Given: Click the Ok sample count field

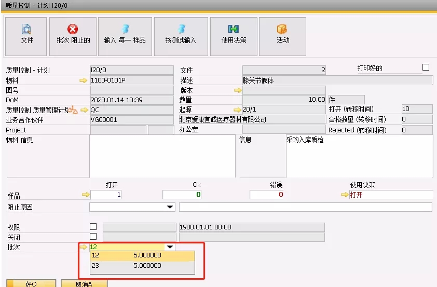Looking at the screenshot, I should (x=182, y=195).
